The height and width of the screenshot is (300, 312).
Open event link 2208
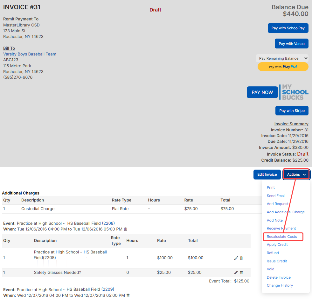(108, 223)
